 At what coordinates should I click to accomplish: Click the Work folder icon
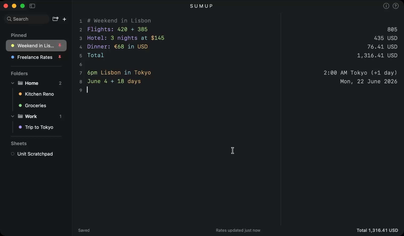coord(20,116)
